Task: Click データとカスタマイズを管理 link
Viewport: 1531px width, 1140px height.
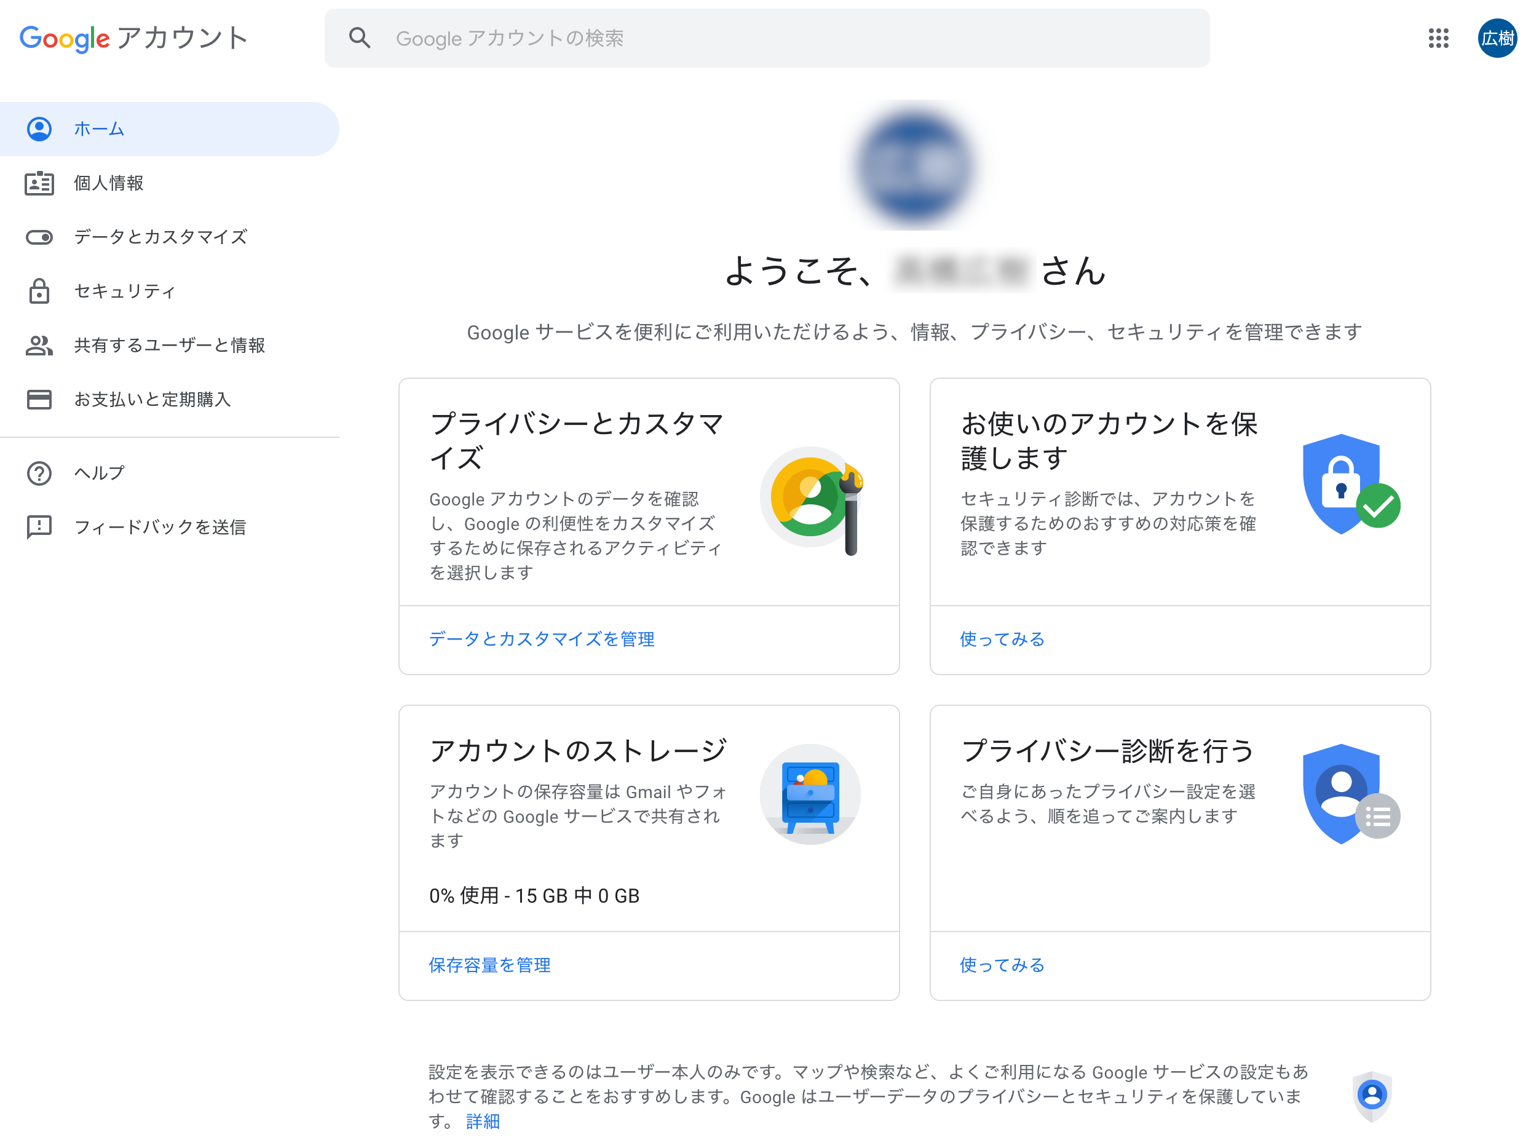Action: coord(541,639)
